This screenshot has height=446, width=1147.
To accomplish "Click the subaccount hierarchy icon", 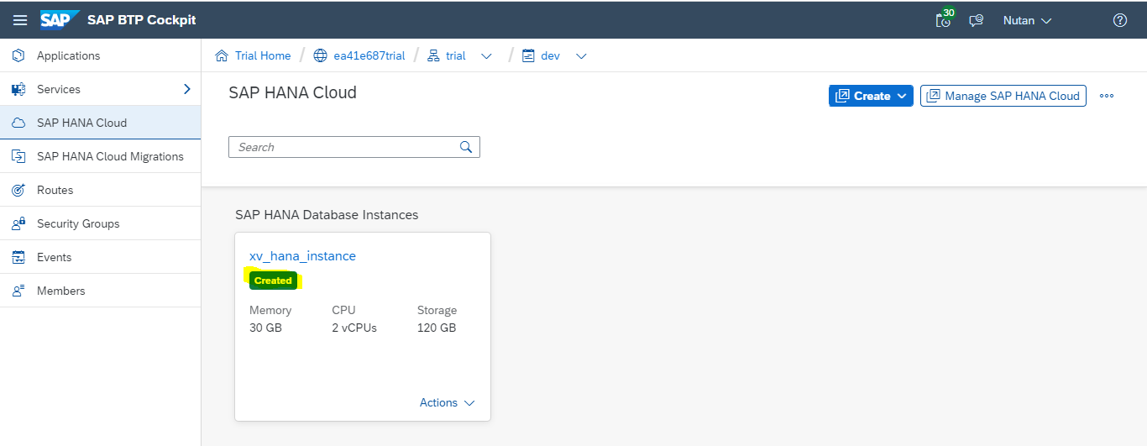I will point(433,55).
